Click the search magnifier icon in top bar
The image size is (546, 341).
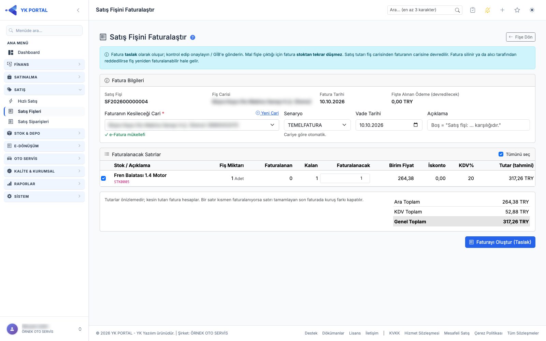tap(457, 10)
